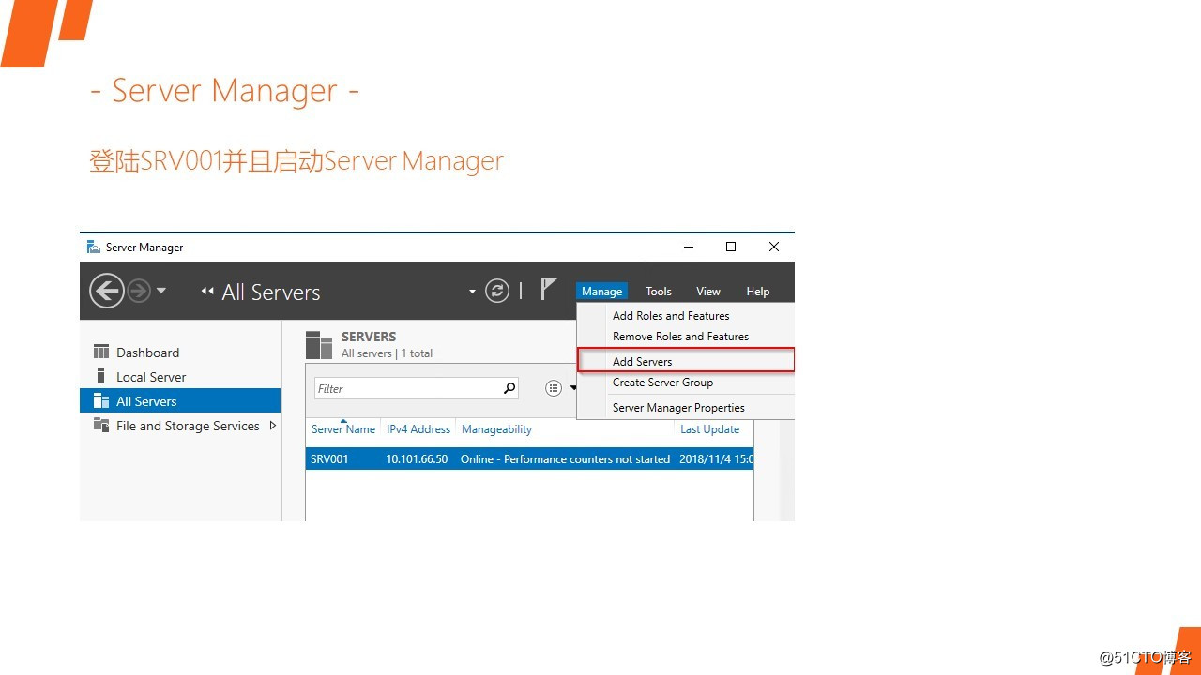1201x675 pixels.
Task: Open the list view options icon
Action: [x=554, y=388]
